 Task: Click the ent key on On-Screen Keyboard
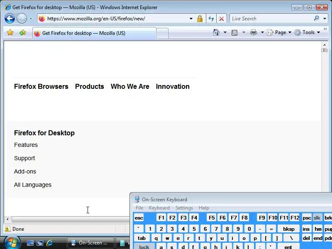[x=288, y=247]
